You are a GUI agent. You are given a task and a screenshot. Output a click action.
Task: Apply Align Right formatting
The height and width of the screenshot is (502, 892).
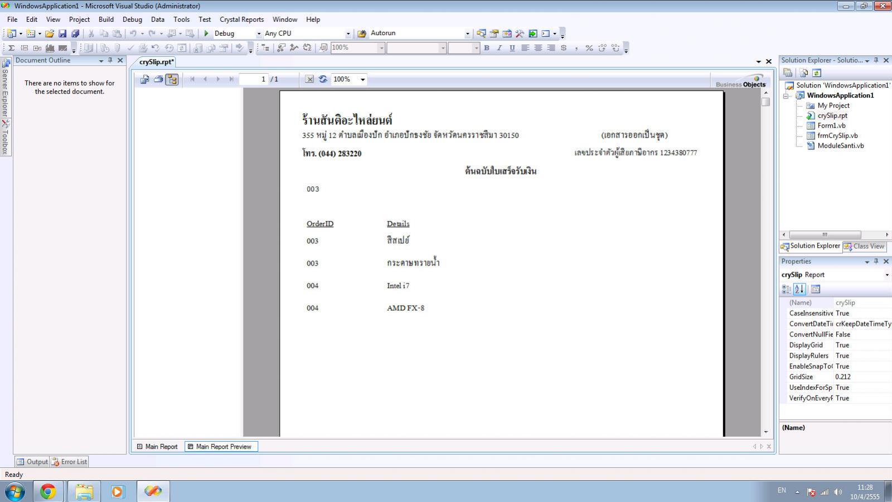click(551, 48)
